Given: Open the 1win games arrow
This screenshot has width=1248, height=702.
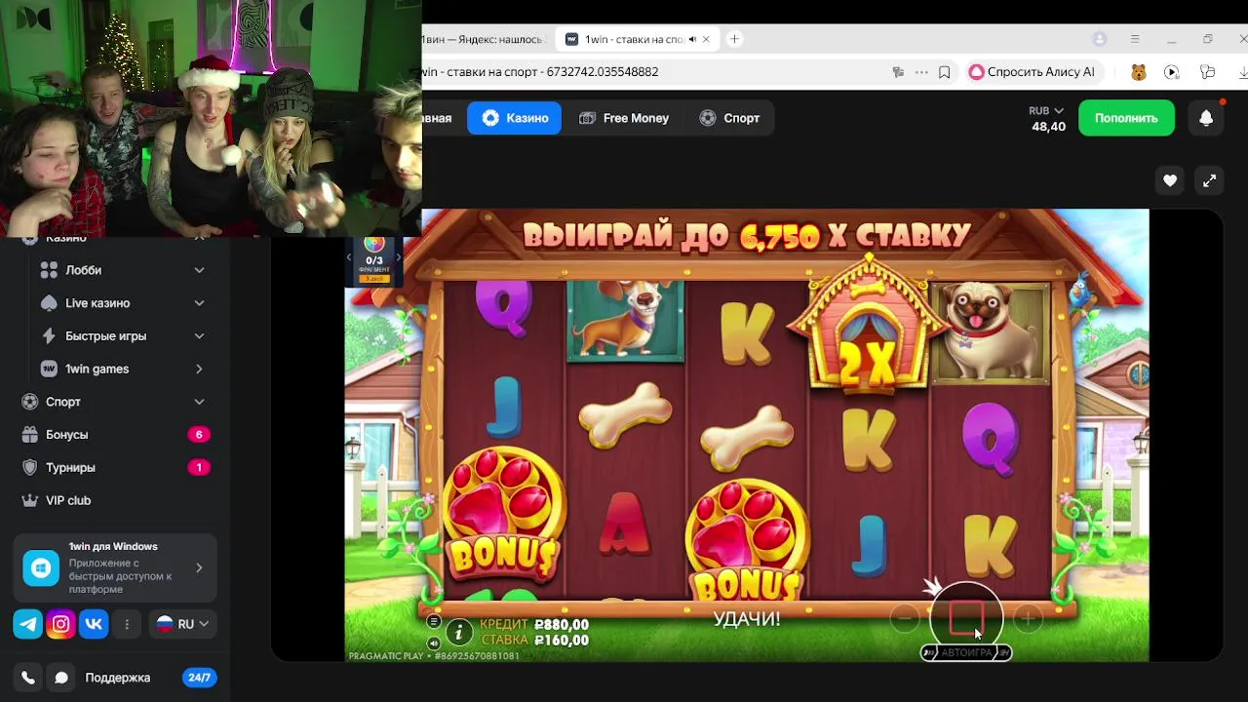Looking at the screenshot, I should [x=199, y=369].
